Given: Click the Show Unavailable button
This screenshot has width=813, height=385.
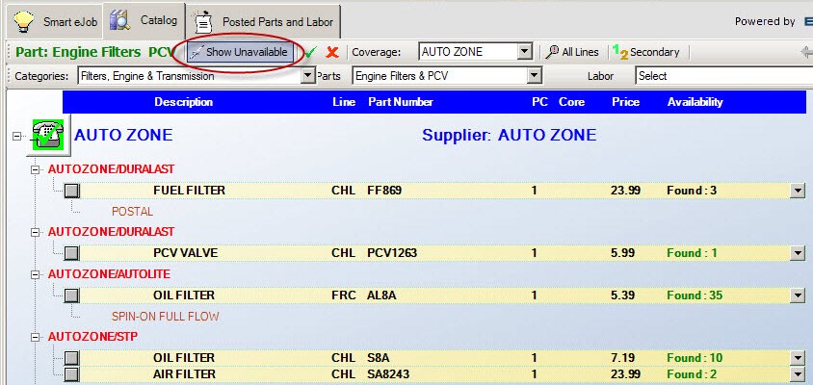Looking at the screenshot, I should pos(238,52).
